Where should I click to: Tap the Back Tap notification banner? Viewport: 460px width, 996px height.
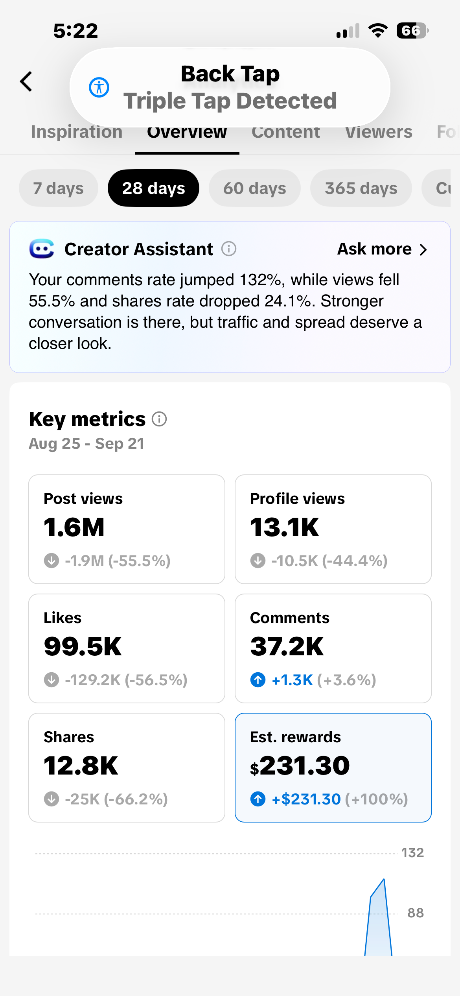230,87
